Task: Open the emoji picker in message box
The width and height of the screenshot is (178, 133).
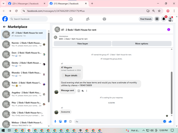Action: coord(164,121)
